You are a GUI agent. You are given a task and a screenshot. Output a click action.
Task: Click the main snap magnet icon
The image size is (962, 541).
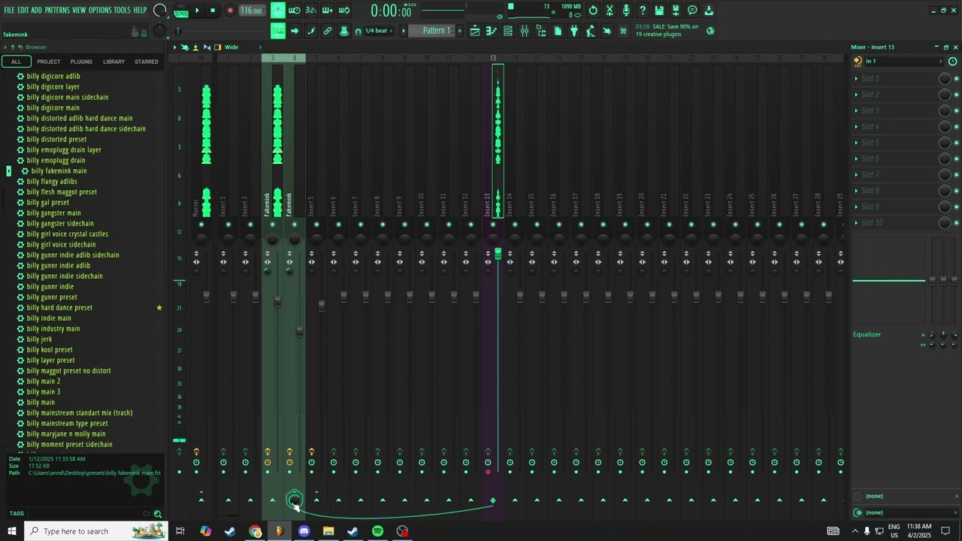358,31
